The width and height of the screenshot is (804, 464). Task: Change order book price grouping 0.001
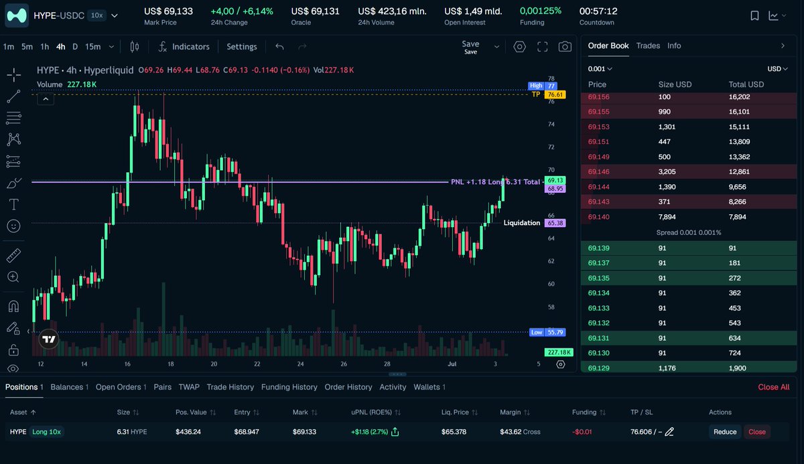[x=600, y=68]
